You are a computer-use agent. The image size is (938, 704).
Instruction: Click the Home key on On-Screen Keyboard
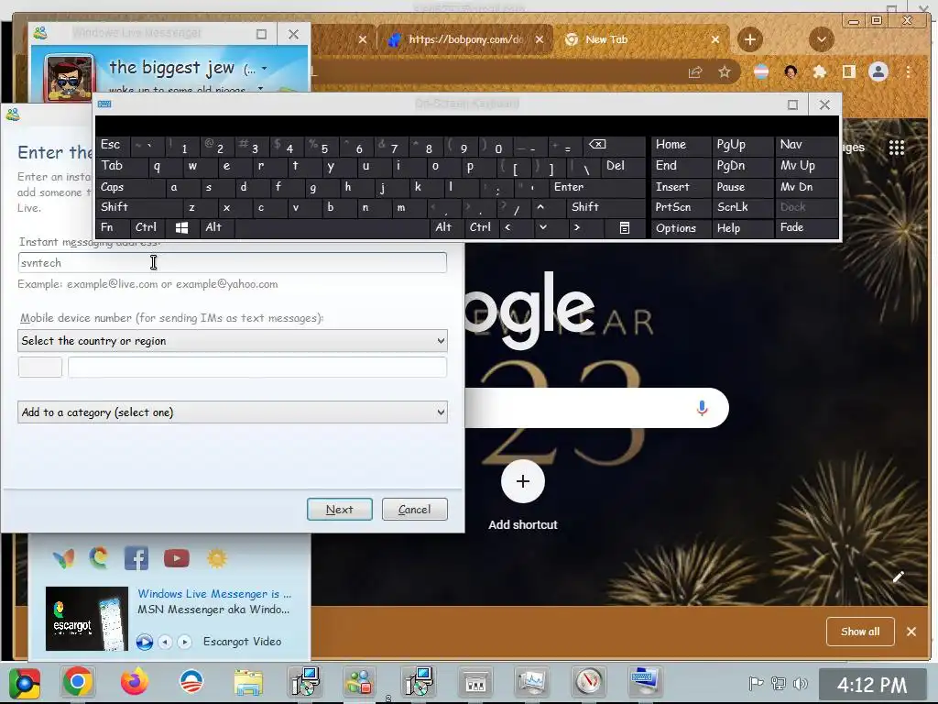[681, 145]
